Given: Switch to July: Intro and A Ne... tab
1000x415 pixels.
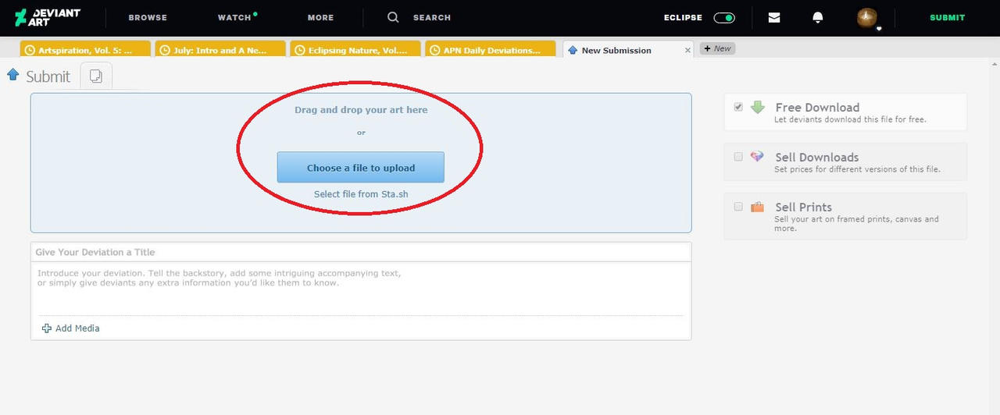Looking at the screenshot, I should 220,50.
